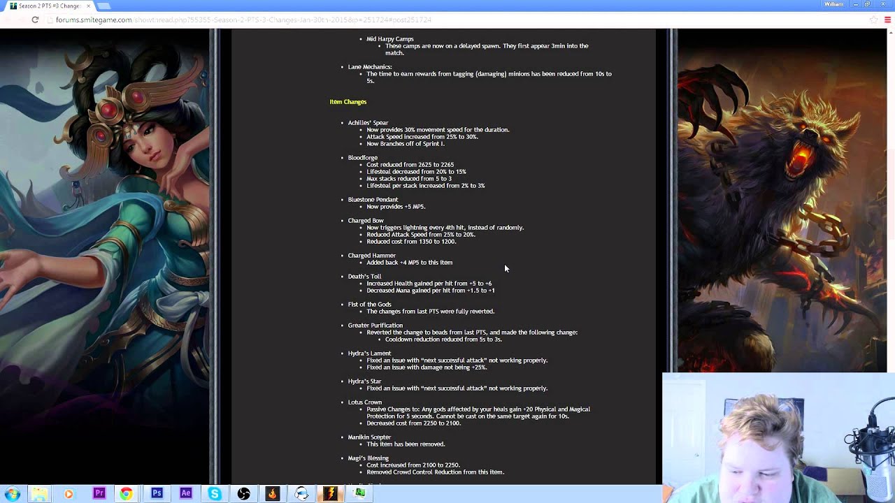The width and height of the screenshot is (895, 503).
Task: Click 'The changes from last PTS were fully reverted.'
Action: (431, 312)
